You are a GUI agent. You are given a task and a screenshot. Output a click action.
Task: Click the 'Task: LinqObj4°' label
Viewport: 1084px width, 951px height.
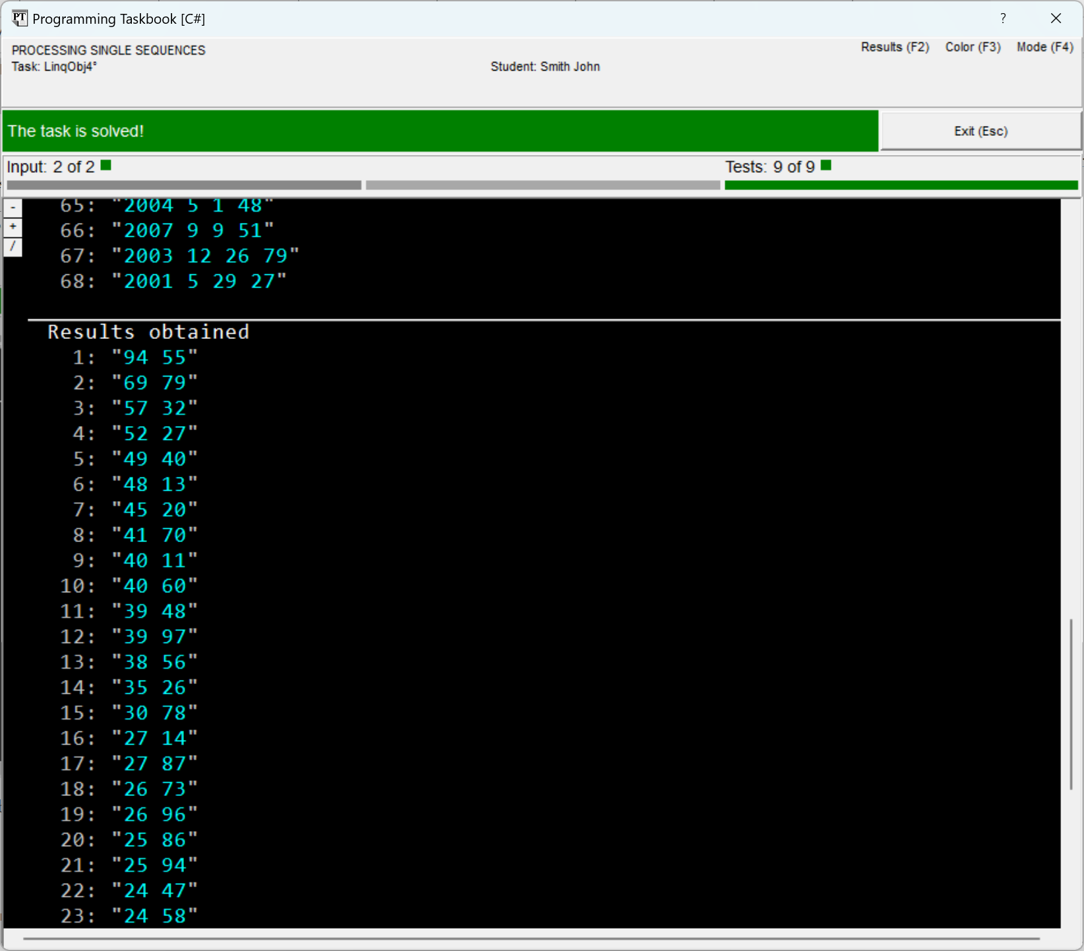(54, 67)
